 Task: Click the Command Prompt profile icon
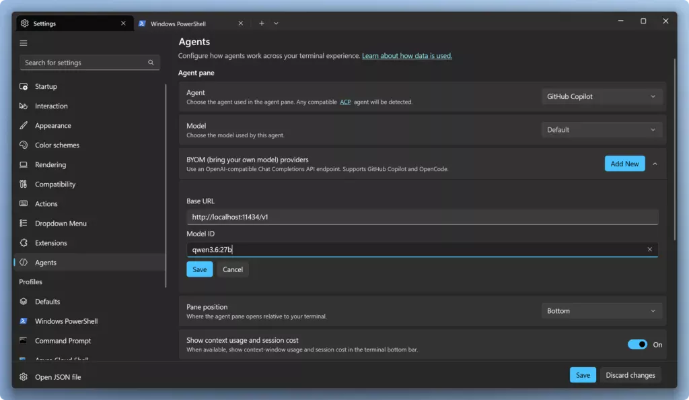click(24, 341)
